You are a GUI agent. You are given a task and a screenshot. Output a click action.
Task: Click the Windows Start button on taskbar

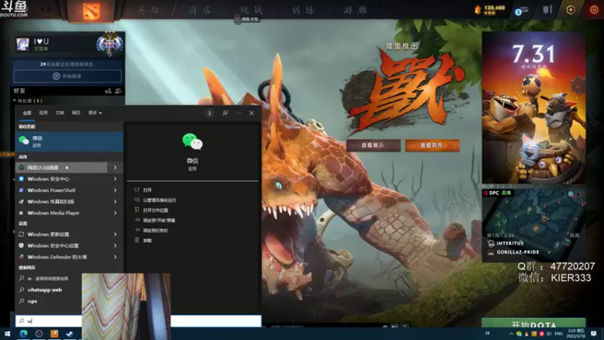pos(7,333)
